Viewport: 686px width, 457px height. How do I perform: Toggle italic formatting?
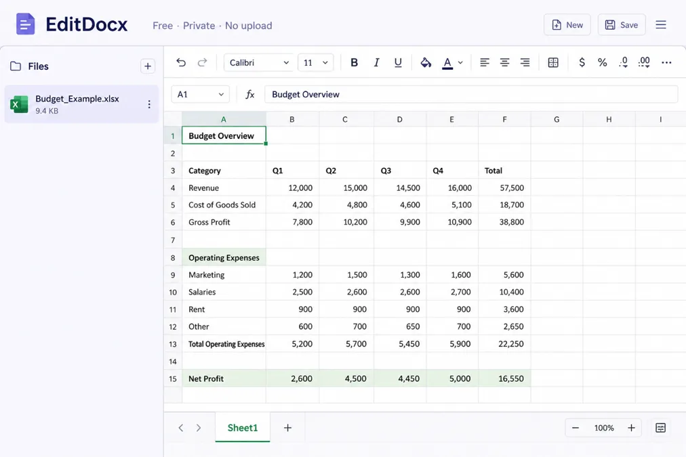[376, 62]
